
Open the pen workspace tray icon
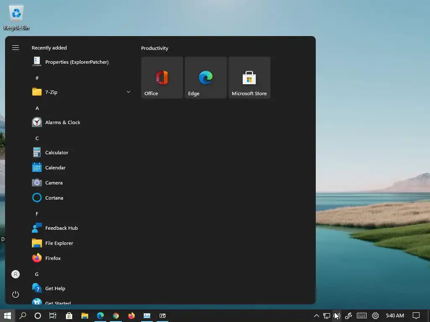(x=348, y=316)
